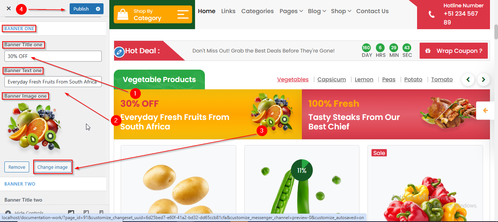Screen dimensions: 498x222
Task: Click the pencil edit shortcut icon
Action: [x=119, y=52]
